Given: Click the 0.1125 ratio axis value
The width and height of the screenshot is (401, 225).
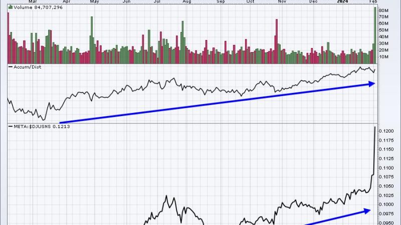Looking at the screenshot, I should tap(386, 158).
